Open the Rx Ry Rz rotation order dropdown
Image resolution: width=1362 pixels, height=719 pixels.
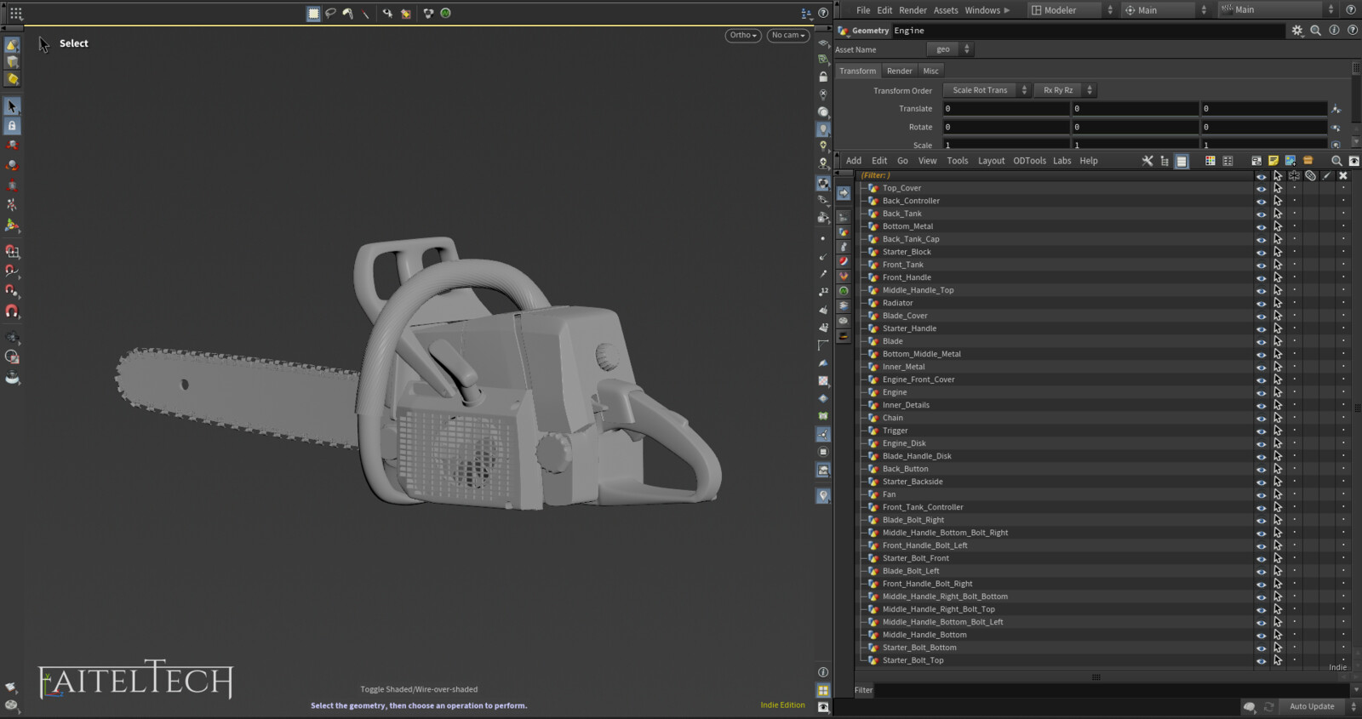pos(1065,90)
